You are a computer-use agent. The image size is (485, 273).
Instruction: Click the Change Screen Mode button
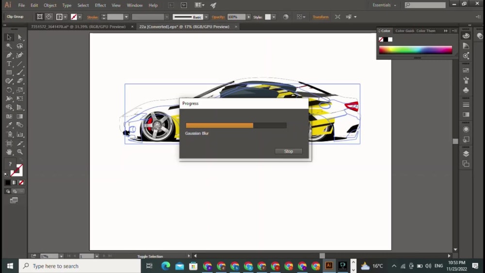[14, 200]
